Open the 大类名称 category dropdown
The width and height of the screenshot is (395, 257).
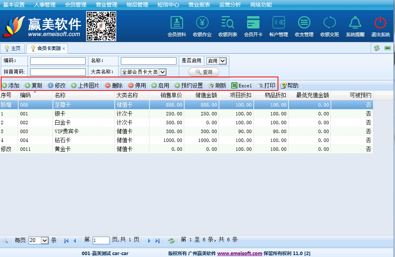[x=162, y=72]
